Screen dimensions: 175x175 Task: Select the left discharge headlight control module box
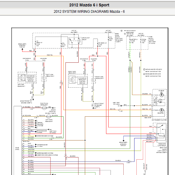30,78
